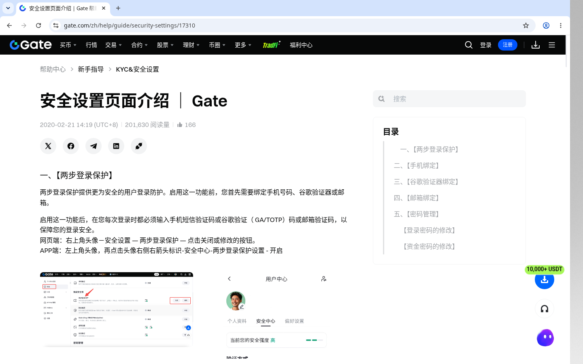Screen dimensions: 583x364
Task: Jump to 【资金密码的修改】 in contents
Action: 429,246
